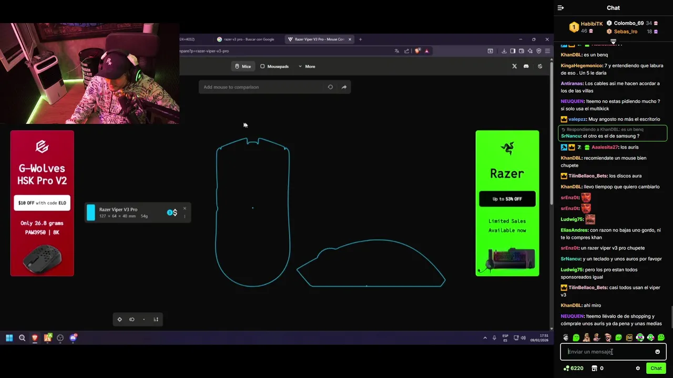673x378 pixels.
Task: Open the Discord link icon in site header
Action: tap(526, 66)
